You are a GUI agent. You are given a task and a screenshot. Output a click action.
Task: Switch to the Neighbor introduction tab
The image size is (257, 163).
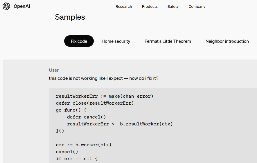click(227, 41)
